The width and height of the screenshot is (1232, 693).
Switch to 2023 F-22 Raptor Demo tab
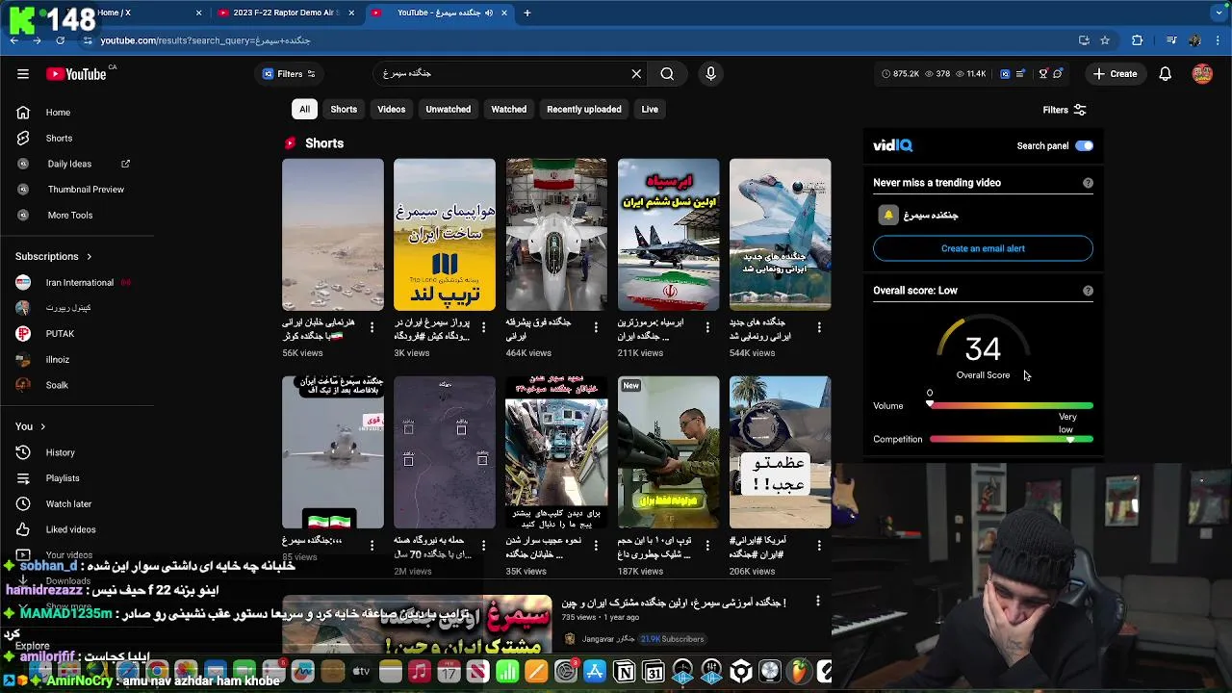click(287, 13)
